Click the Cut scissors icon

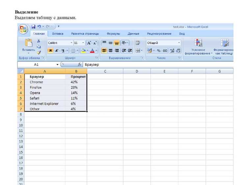click(x=39, y=41)
